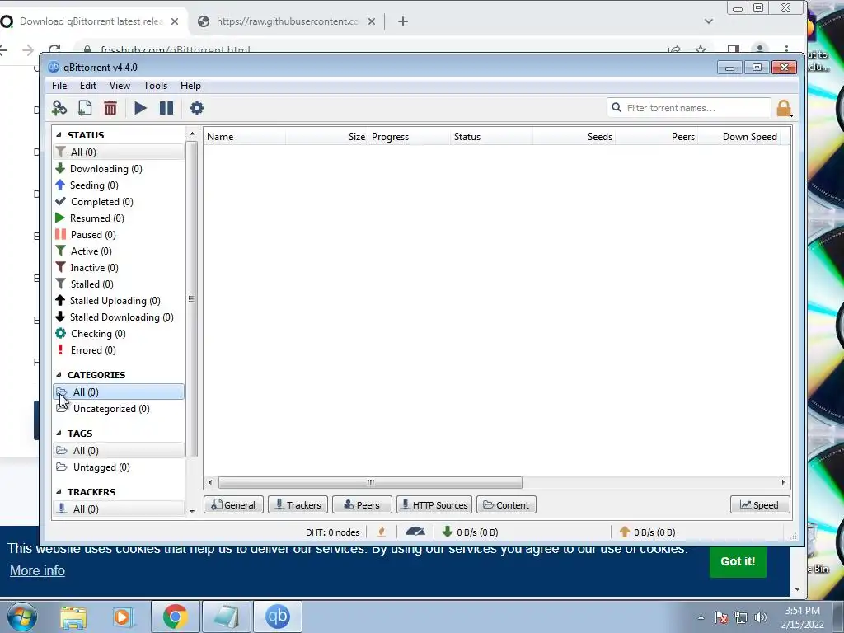Select the All (0) status filter

(x=119, y=152)
